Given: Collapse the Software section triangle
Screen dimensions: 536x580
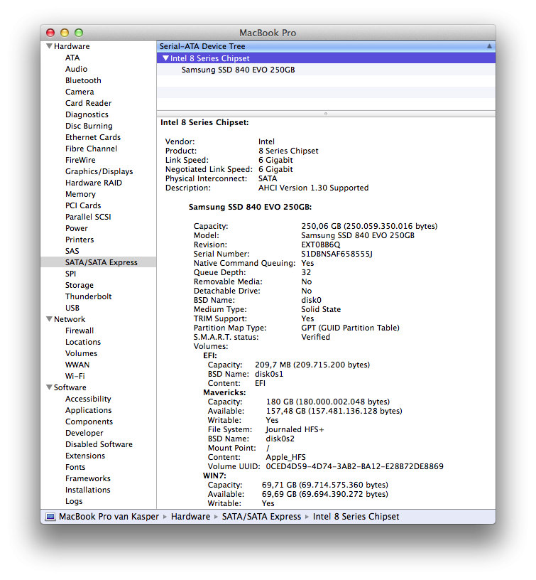Looking at the screenshot, I should (x=49, y=387).
